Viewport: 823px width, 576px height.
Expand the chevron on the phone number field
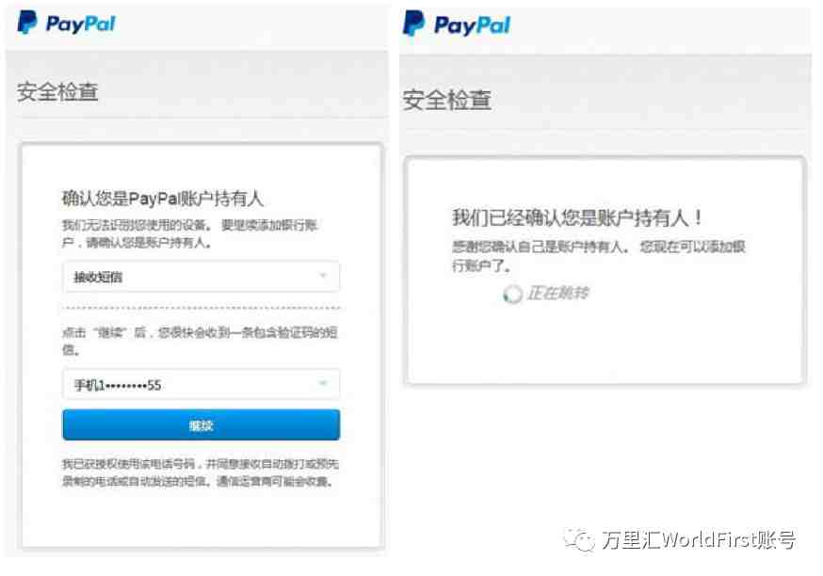[x=323, y=383]
